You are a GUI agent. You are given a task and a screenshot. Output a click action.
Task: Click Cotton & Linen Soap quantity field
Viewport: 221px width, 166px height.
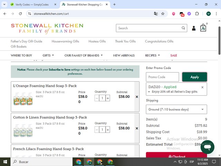coord(102,130)
